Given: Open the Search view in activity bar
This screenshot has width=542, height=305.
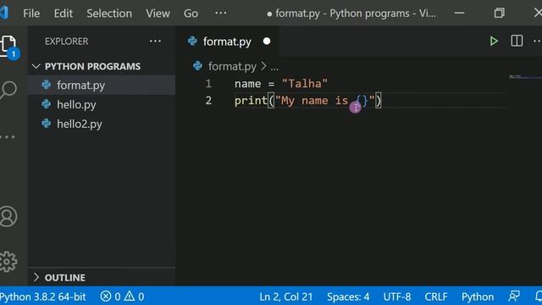Looking at the screenshot, I should pyautogui.click(x=8, y=90).
